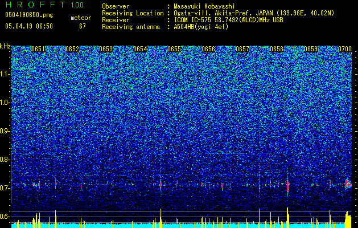Click the 0657 time marker

pyautogui.click(x=242, y=49)
